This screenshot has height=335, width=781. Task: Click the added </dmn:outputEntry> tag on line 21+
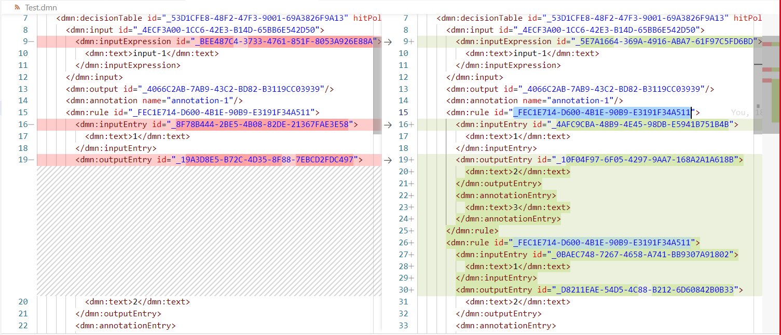pyautogui.click(x=499, y=184)
